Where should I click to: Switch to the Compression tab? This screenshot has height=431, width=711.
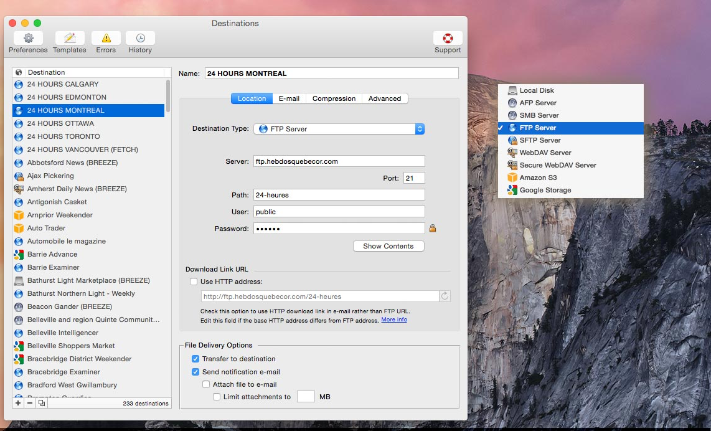pos(334,98)
